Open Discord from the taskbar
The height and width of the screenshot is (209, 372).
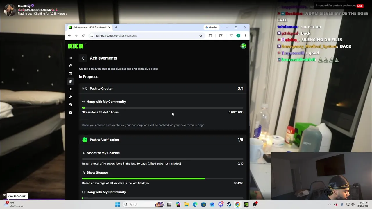click(221, 204)
